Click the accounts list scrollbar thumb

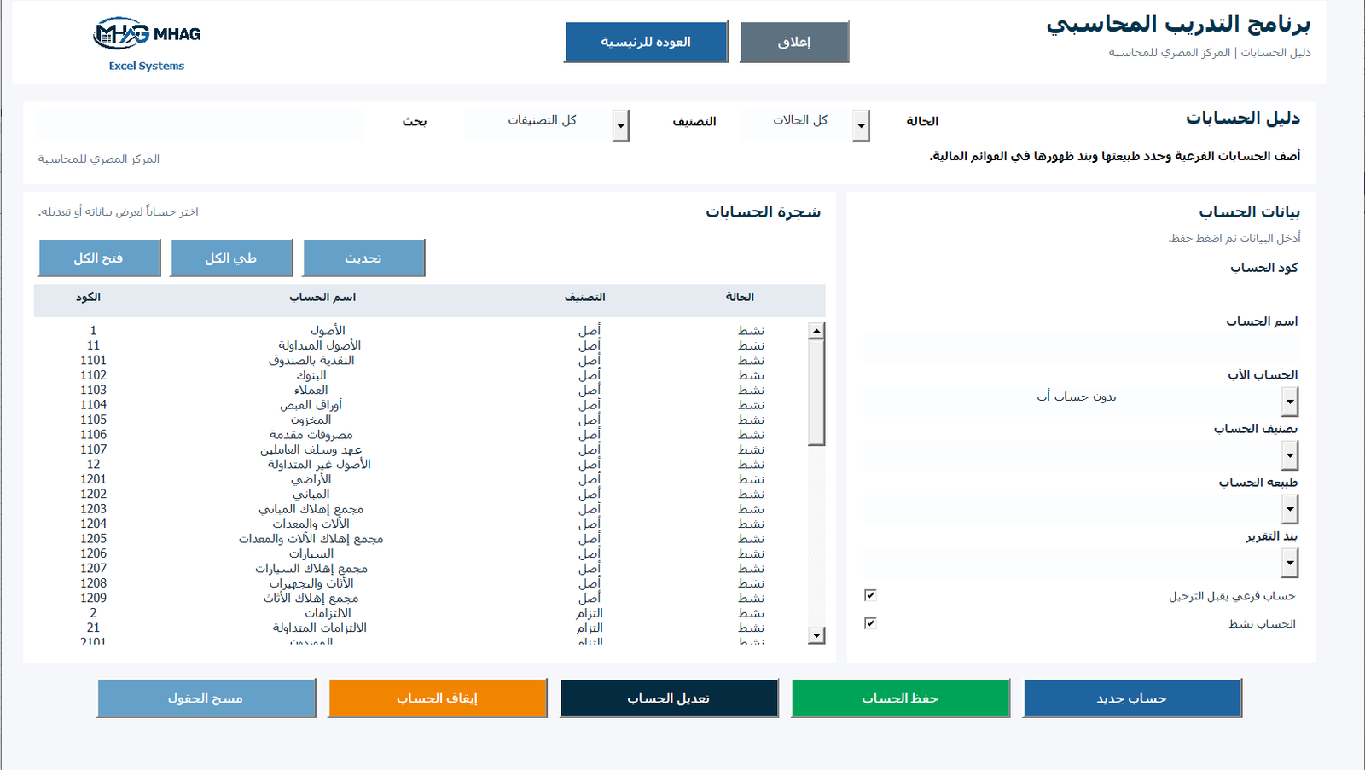(816, 392)
